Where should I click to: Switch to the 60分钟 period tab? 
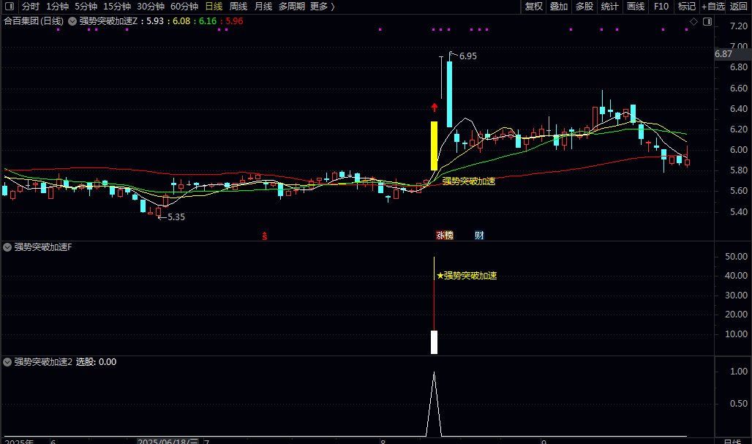(x=184, y=7)
